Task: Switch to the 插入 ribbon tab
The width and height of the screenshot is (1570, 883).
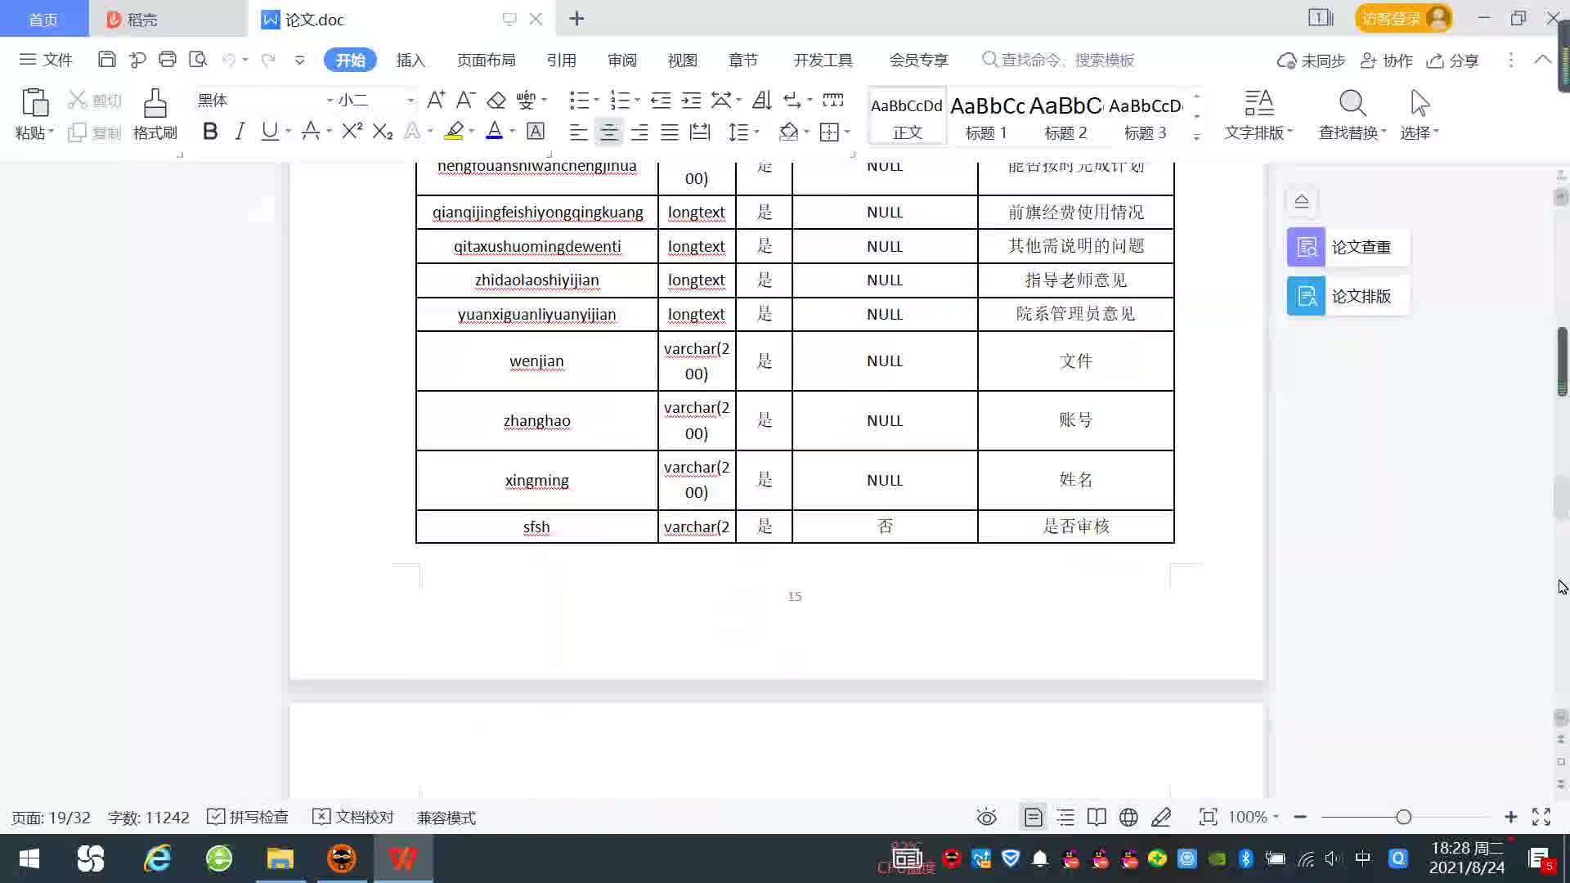Action: coord(410,61)
